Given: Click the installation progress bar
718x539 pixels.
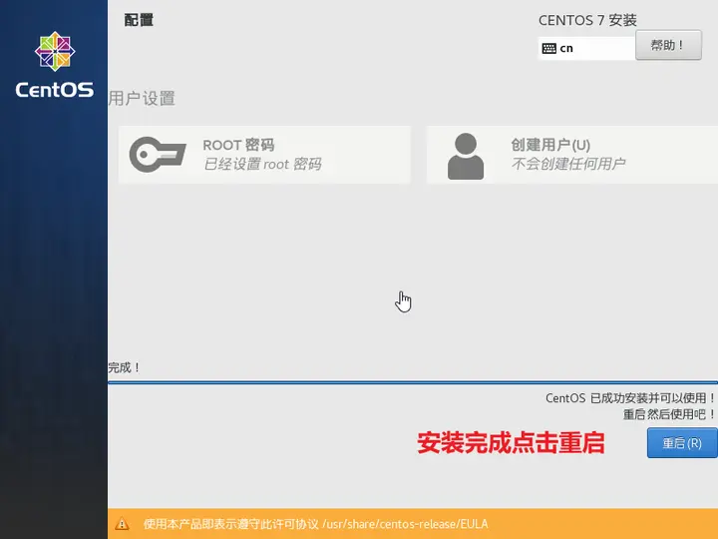Looking at the screenshot, I should point(413,381).
